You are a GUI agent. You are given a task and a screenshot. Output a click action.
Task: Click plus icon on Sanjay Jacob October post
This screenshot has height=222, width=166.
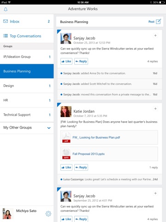coord(155,36)
